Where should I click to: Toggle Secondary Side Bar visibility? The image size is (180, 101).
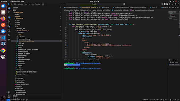click(x=170, y=4)
